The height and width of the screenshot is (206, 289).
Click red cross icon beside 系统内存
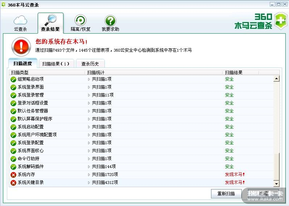pos(13,175)
